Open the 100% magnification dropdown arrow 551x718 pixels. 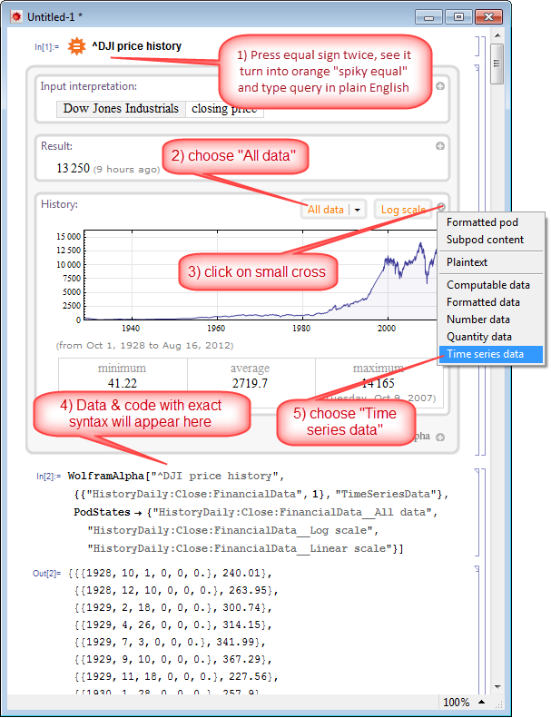(482, 702)
